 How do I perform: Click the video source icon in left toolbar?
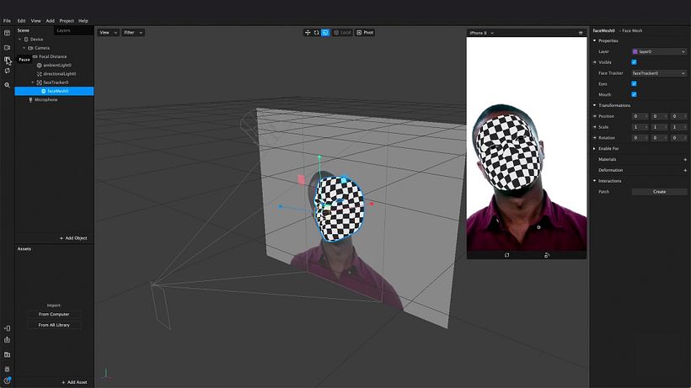[7, 47]
